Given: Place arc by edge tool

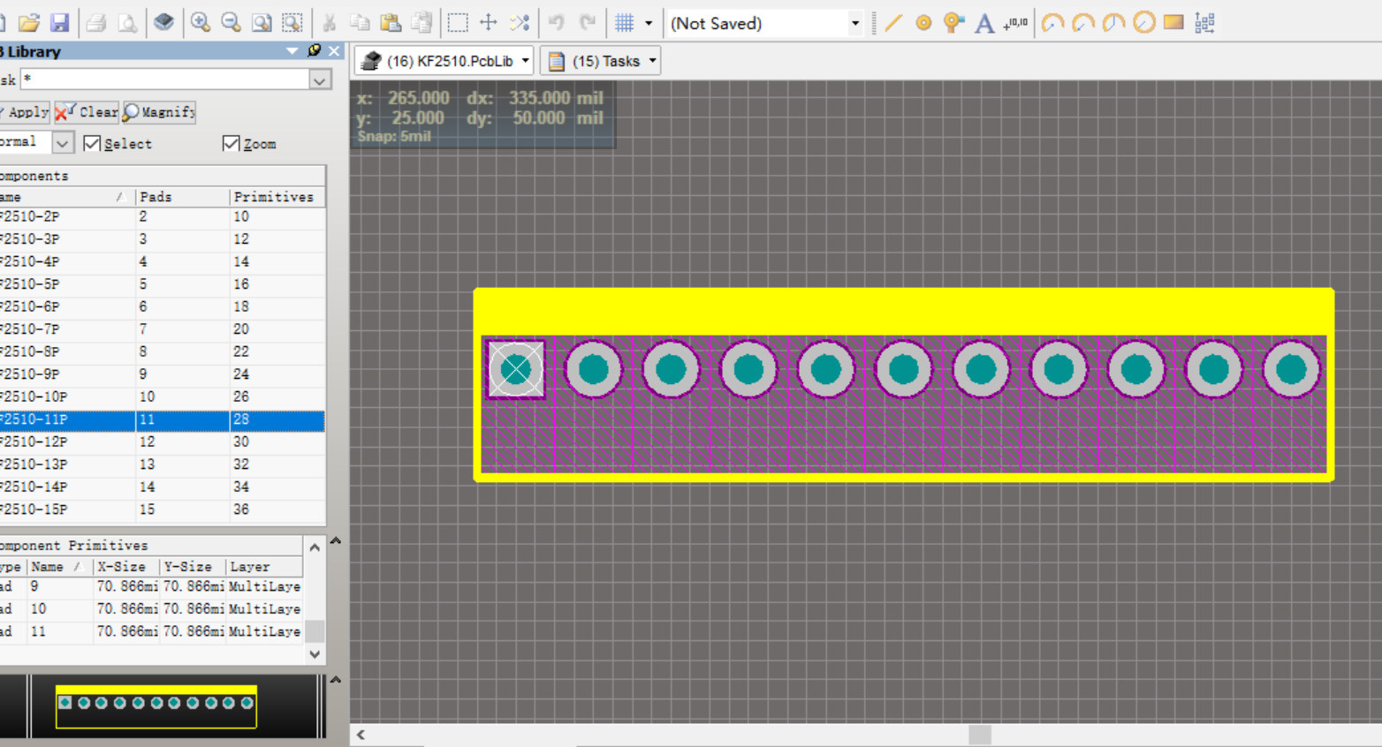Looking at the screenshot, I should click(1082, 23).
